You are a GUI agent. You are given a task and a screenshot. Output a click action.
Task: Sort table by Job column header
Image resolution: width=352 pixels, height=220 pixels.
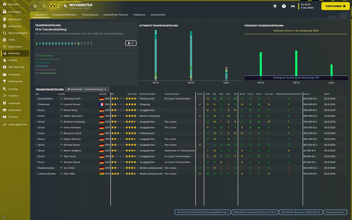pyautogui.click(x=37, y=94)
